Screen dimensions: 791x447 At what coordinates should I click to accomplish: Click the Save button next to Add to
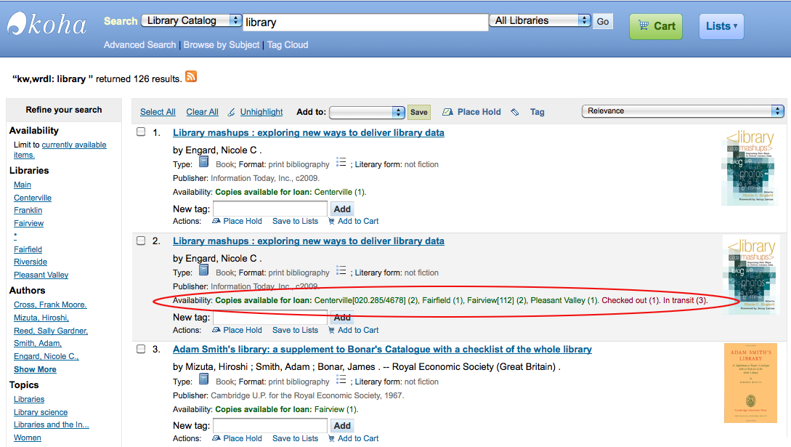(x=418, y=112)
